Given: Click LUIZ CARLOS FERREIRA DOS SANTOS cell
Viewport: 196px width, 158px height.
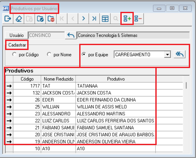Looking at the screenshot, I should (116, 121).
